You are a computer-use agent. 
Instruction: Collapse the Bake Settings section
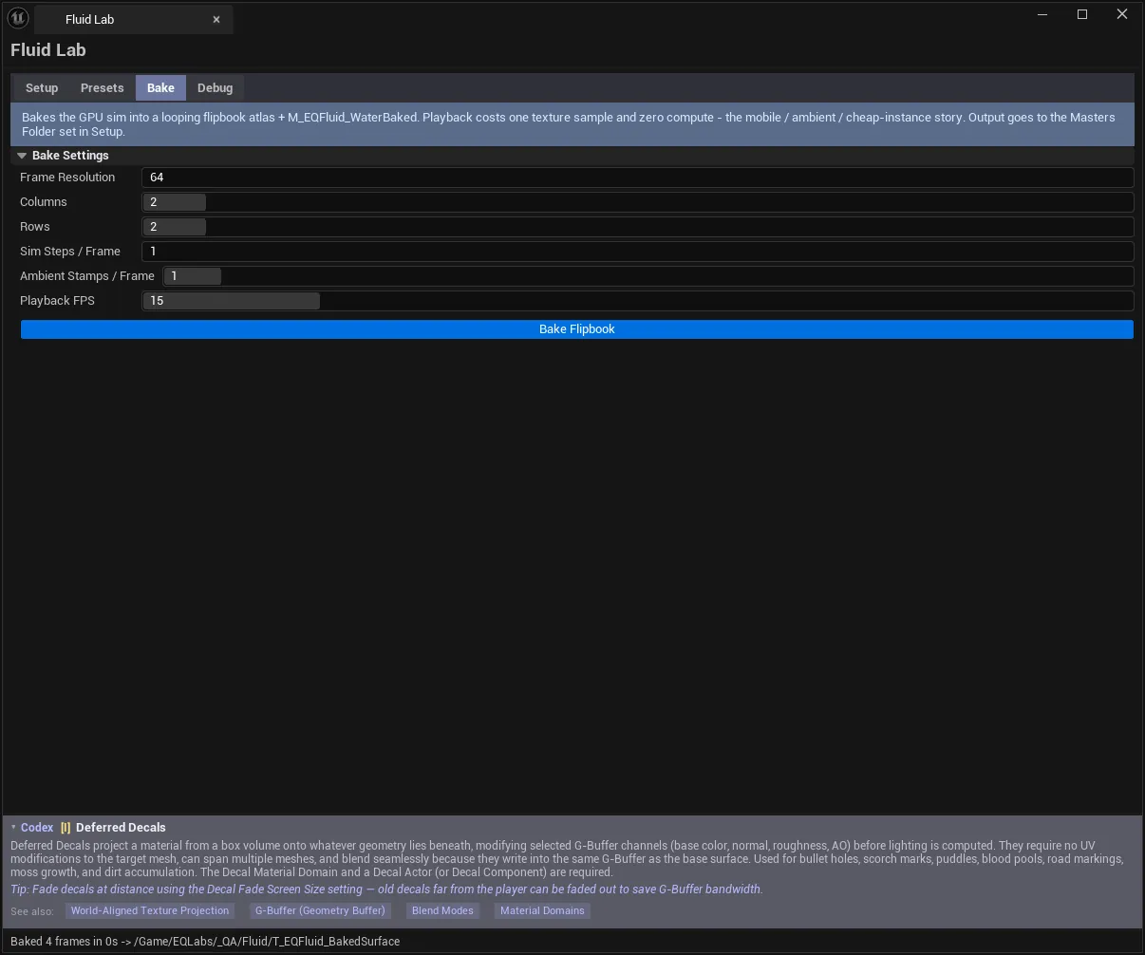point(22,156)
